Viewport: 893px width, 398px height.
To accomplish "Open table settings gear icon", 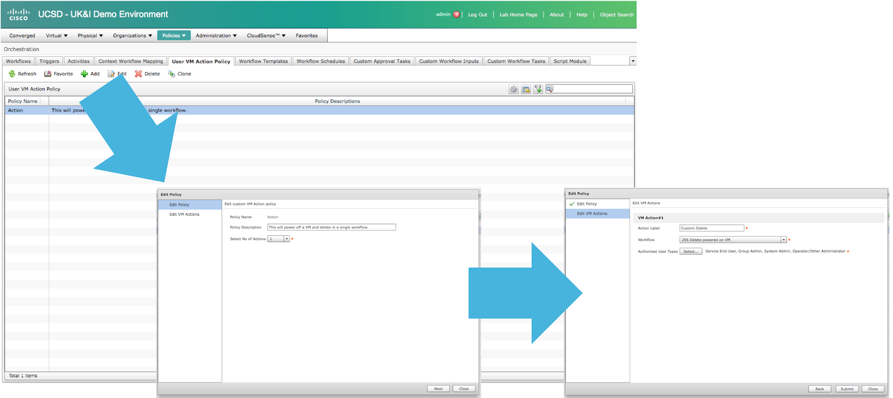I will coord(514,90).
